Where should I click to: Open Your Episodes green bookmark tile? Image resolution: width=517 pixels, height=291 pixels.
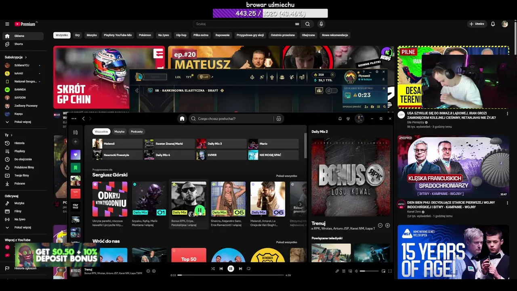tap(75, 167)
